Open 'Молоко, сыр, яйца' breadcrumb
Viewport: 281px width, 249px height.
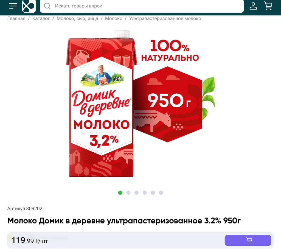77,18
